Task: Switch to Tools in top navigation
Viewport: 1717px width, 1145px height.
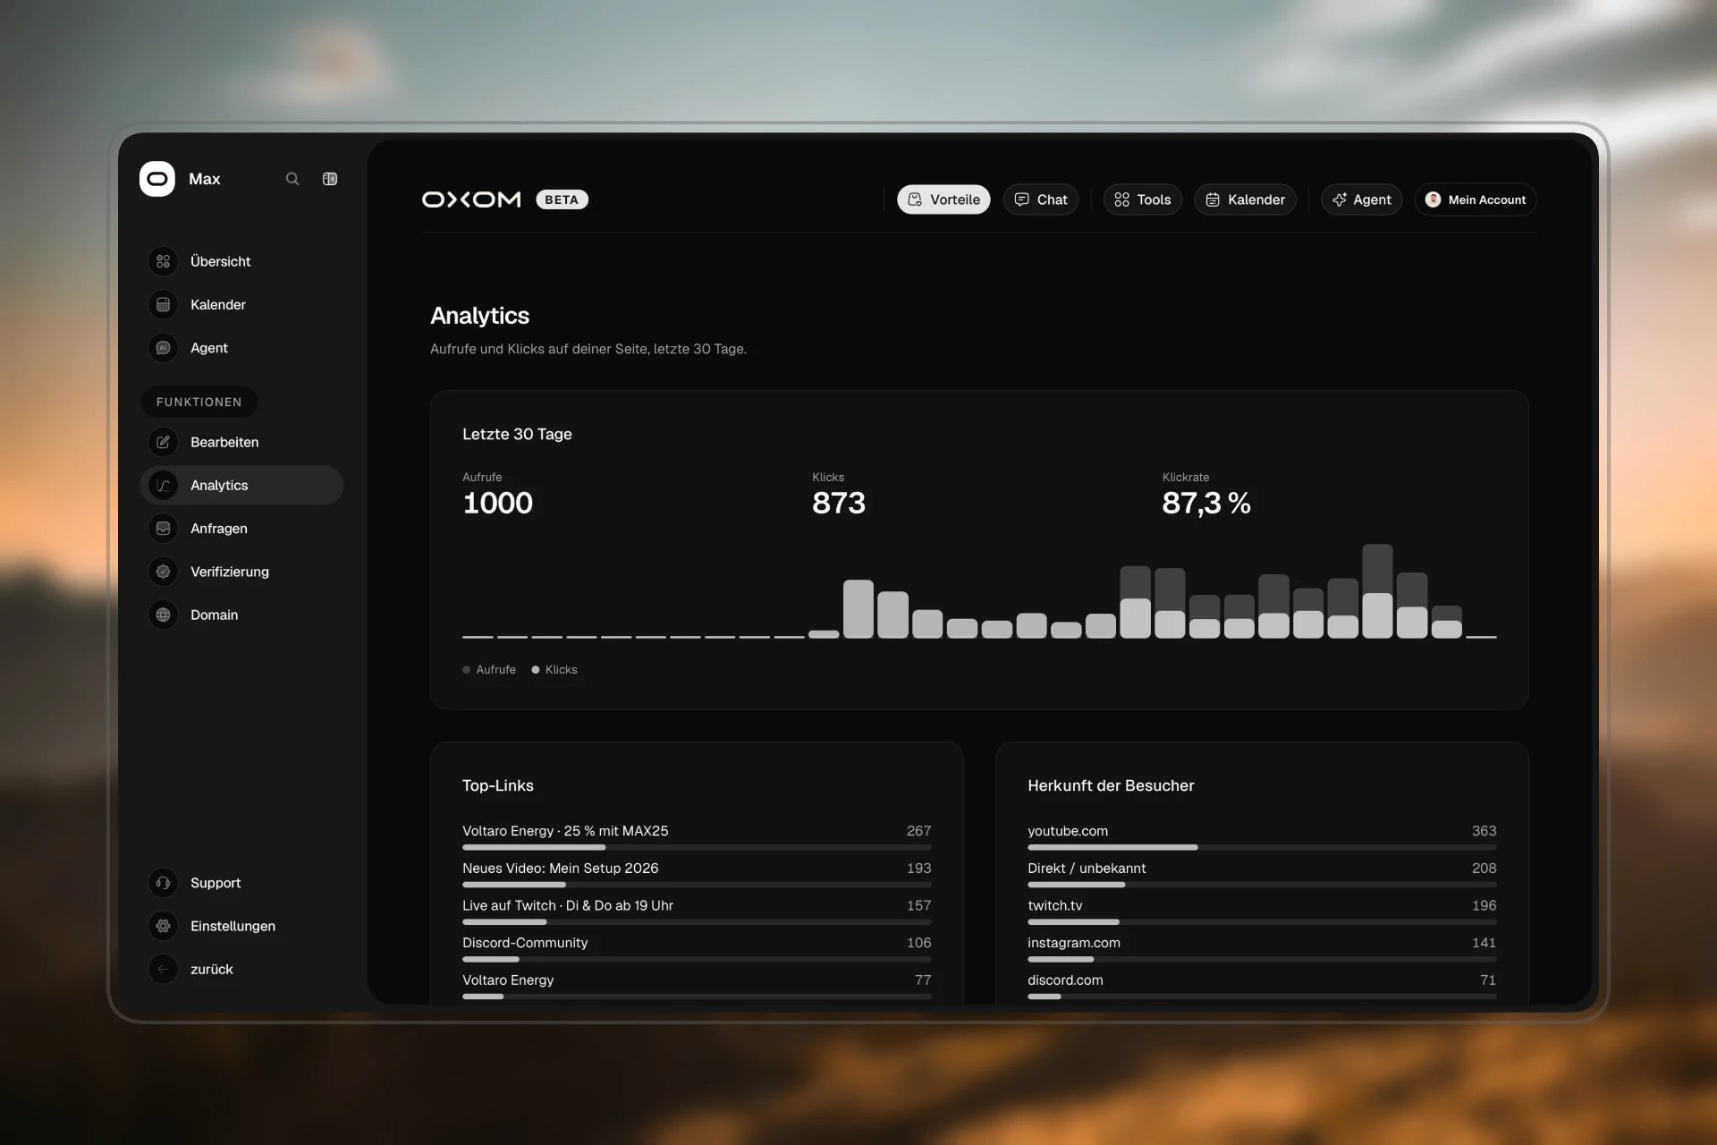Action: click(x=1143, y=199)
